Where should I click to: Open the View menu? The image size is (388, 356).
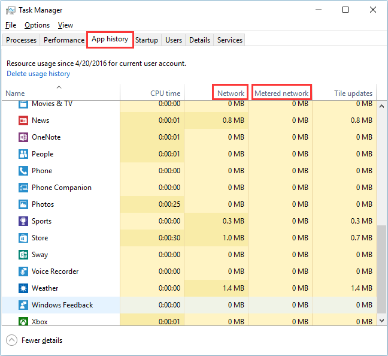click(x=65, y=25)
